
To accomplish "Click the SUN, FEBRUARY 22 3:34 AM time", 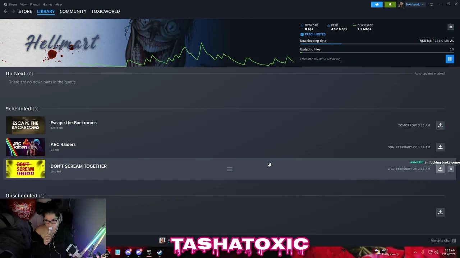I will tap(409, 147).
